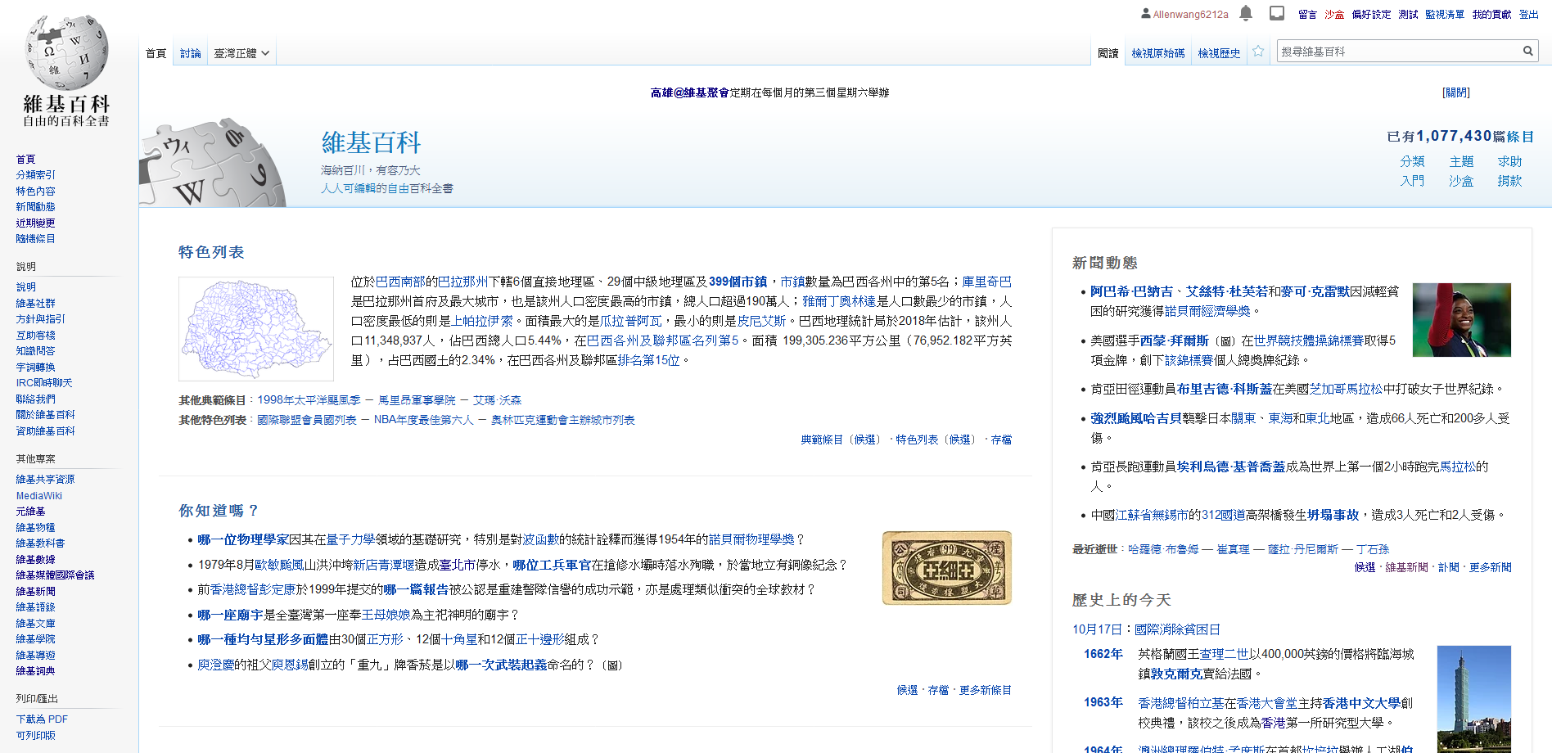
Task: Open 知識問答 sidebar link
Action: click(36, 351)
